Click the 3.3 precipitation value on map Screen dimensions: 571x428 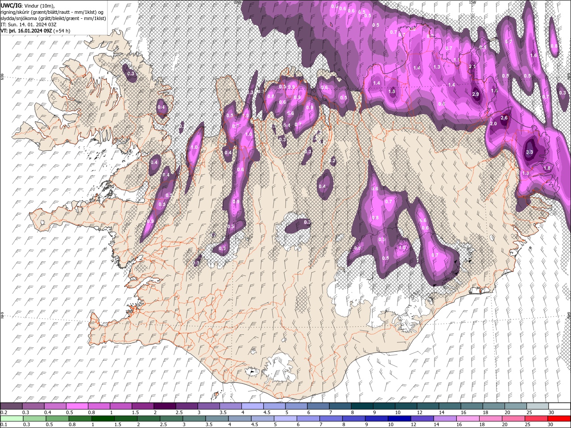pyautogui.click(x=530, y=152)
